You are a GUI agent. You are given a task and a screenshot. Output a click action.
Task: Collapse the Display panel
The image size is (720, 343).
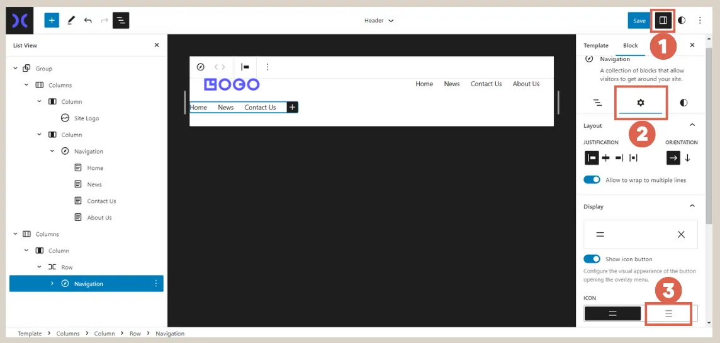point(692,206)
